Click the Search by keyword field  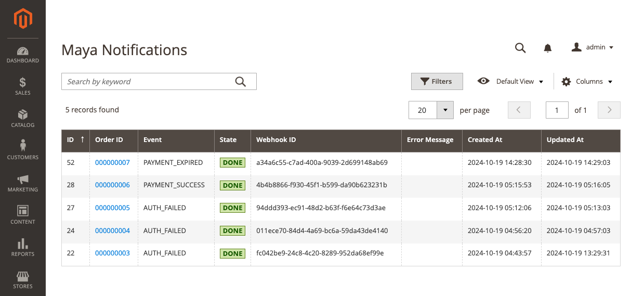148,82
